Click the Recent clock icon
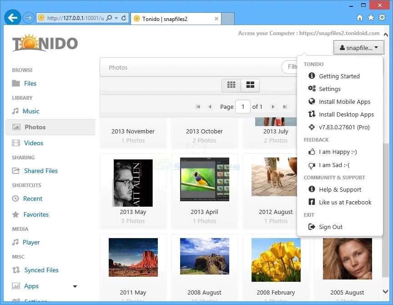Screen dimensions: 393x305 point(15,198)
